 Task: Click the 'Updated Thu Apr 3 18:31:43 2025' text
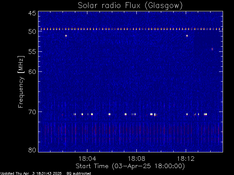pyautogui.click(x=31, y=174)
